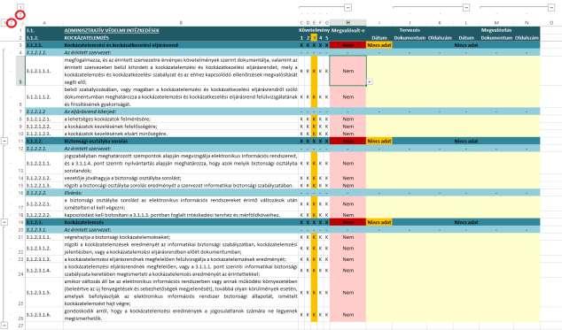Collapse the column group ending above column H

347,7
